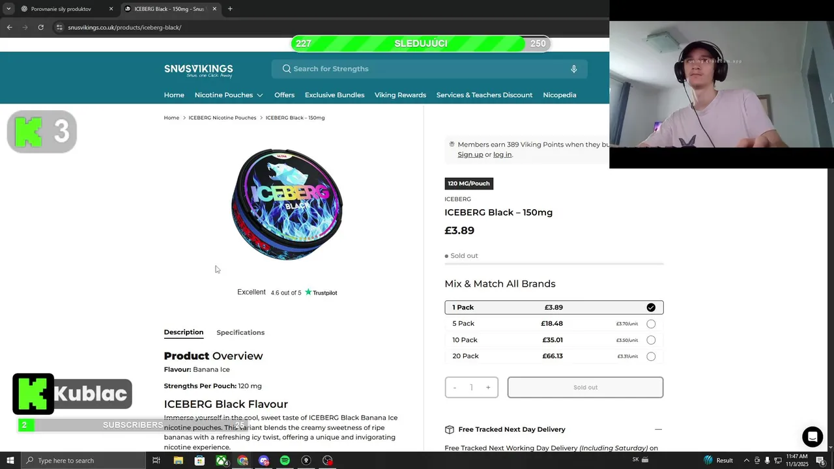Open Spotify from taskbar
834x469 pixels.
(285, 461)
